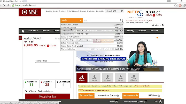Select the Member persona icon

[x=95, y=78]
